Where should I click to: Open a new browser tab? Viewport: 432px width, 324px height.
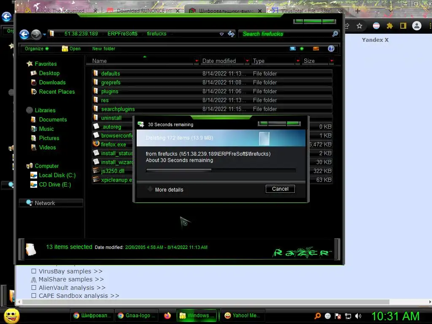click(x=358, y=11)
